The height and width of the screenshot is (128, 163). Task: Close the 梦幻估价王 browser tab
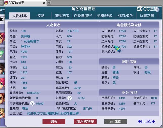pyautogui.click(x=44, y=3)
